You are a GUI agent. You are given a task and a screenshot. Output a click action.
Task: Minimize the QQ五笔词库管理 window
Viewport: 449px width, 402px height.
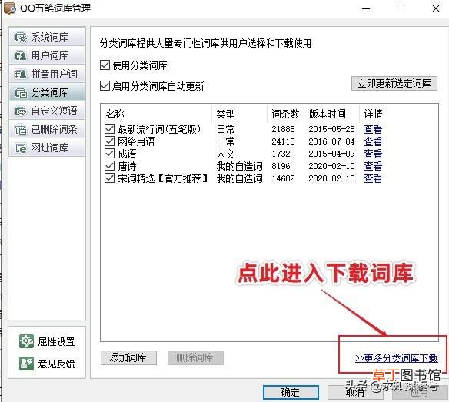click(x=366, y=8)
